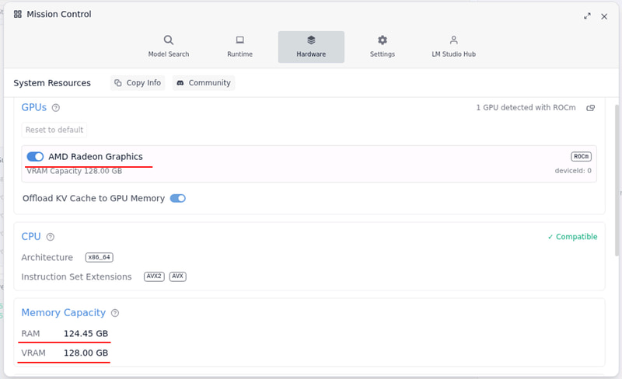This screenshot has height=379, width=622.
Task: Click Reset to default button
Action: pyautogui.click(x=54, y=130)
